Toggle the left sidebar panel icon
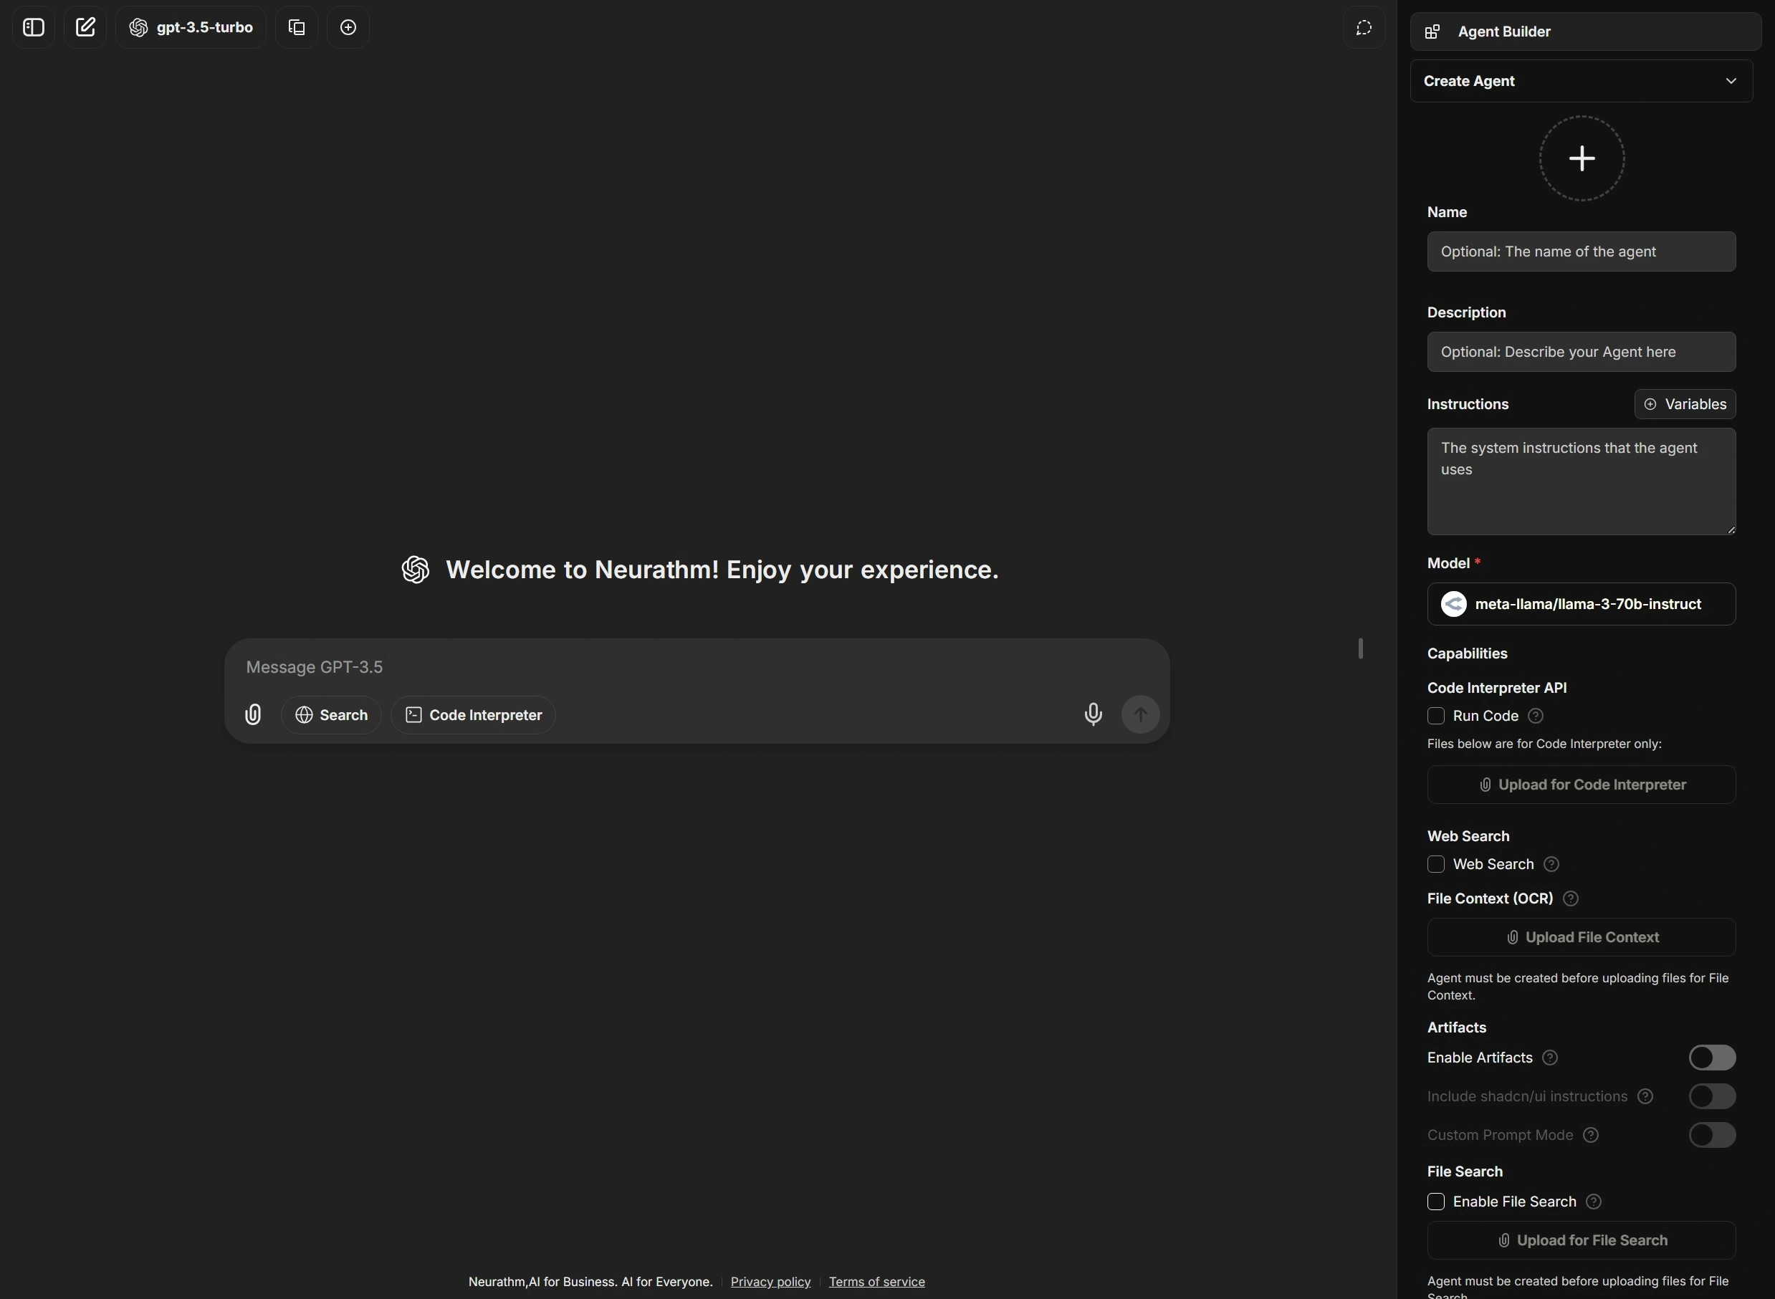 coord(33,27)
